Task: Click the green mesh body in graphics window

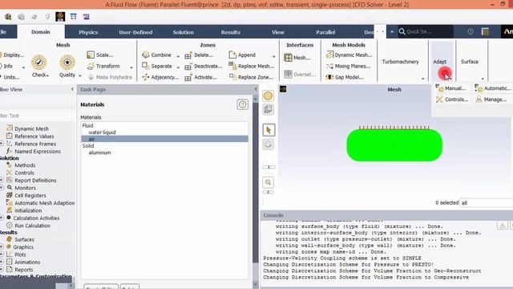Action: pyautogui.click(x=394, y=145)
